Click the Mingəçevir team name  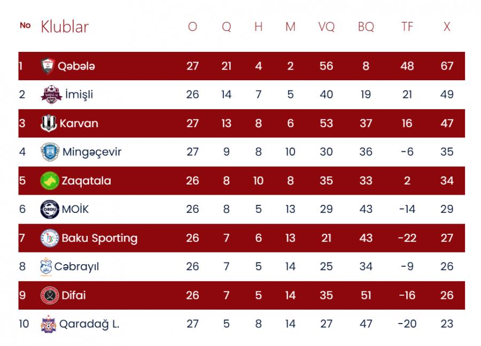[92, 152]
